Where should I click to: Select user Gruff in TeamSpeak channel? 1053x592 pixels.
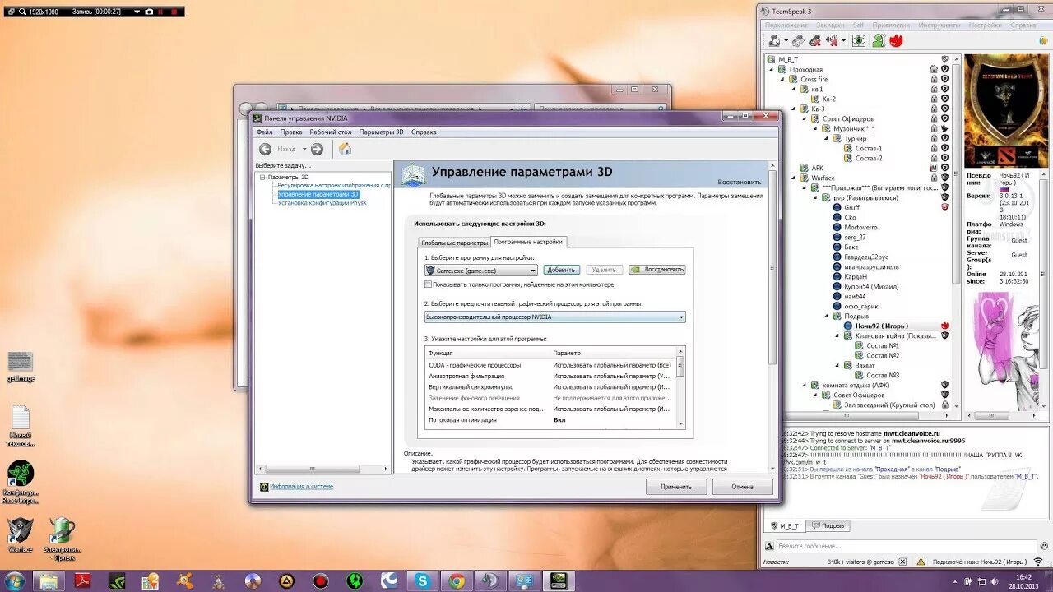[x=851, y=207]
